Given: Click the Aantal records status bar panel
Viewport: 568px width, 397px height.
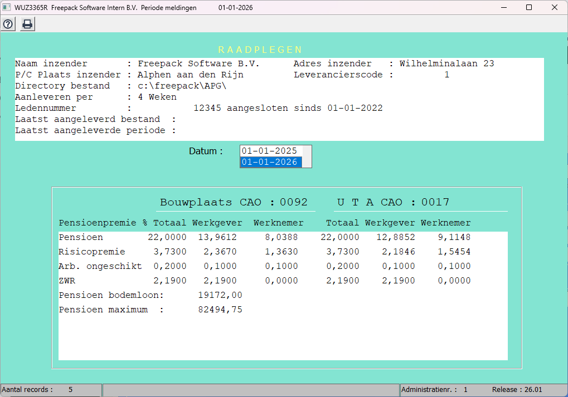Looking at the screenshot, I should click(50, 390).
